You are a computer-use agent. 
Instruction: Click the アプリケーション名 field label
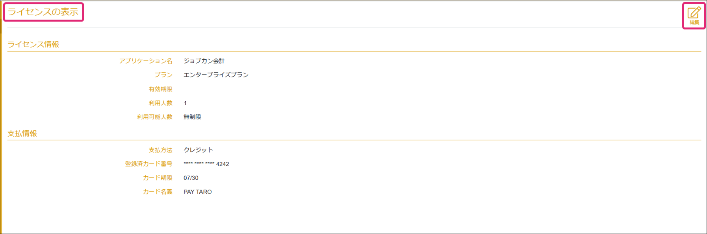pyautogui.click(x=146, y=61)
